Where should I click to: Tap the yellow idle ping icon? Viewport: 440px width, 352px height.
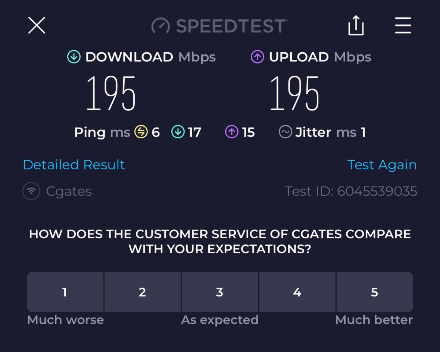click(141, 132)
